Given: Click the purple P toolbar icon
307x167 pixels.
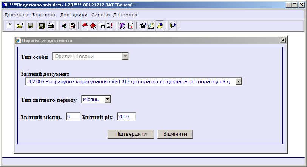Looking at the screenshot, I should coord(122,26).
